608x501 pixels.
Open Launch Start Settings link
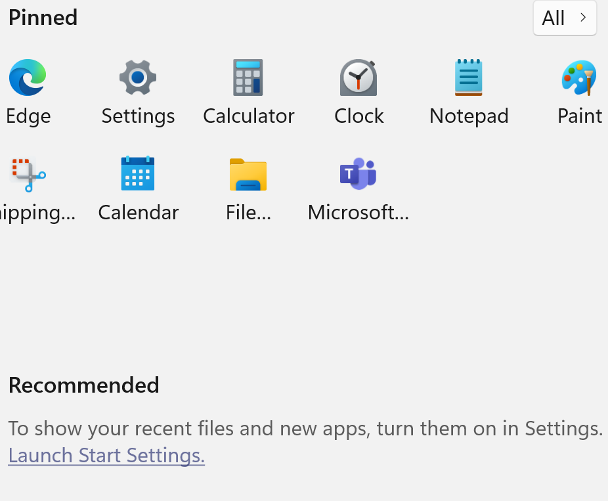(106, 455)
